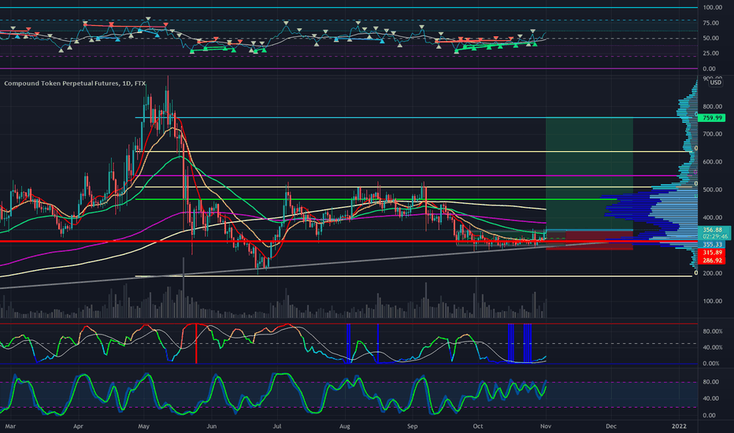Select the green long-position profit zone
Viewport: 734px width, 433px height.
[x=589, y=174]
